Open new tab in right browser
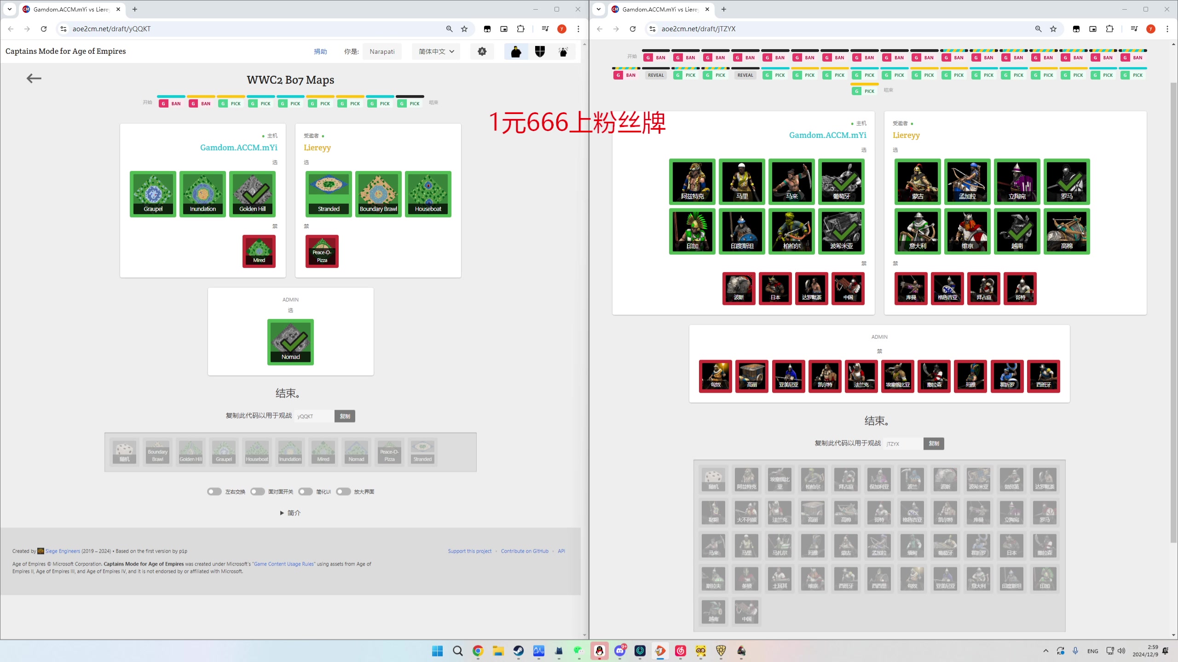Image resolution: width=1178 pixels, height=662 pixels. pyautogui.click(x=723, y=9)
